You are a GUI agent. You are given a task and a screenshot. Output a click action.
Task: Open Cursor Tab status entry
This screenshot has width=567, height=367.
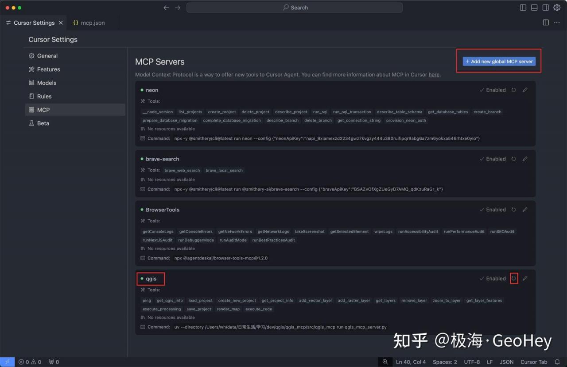point(534,362)
